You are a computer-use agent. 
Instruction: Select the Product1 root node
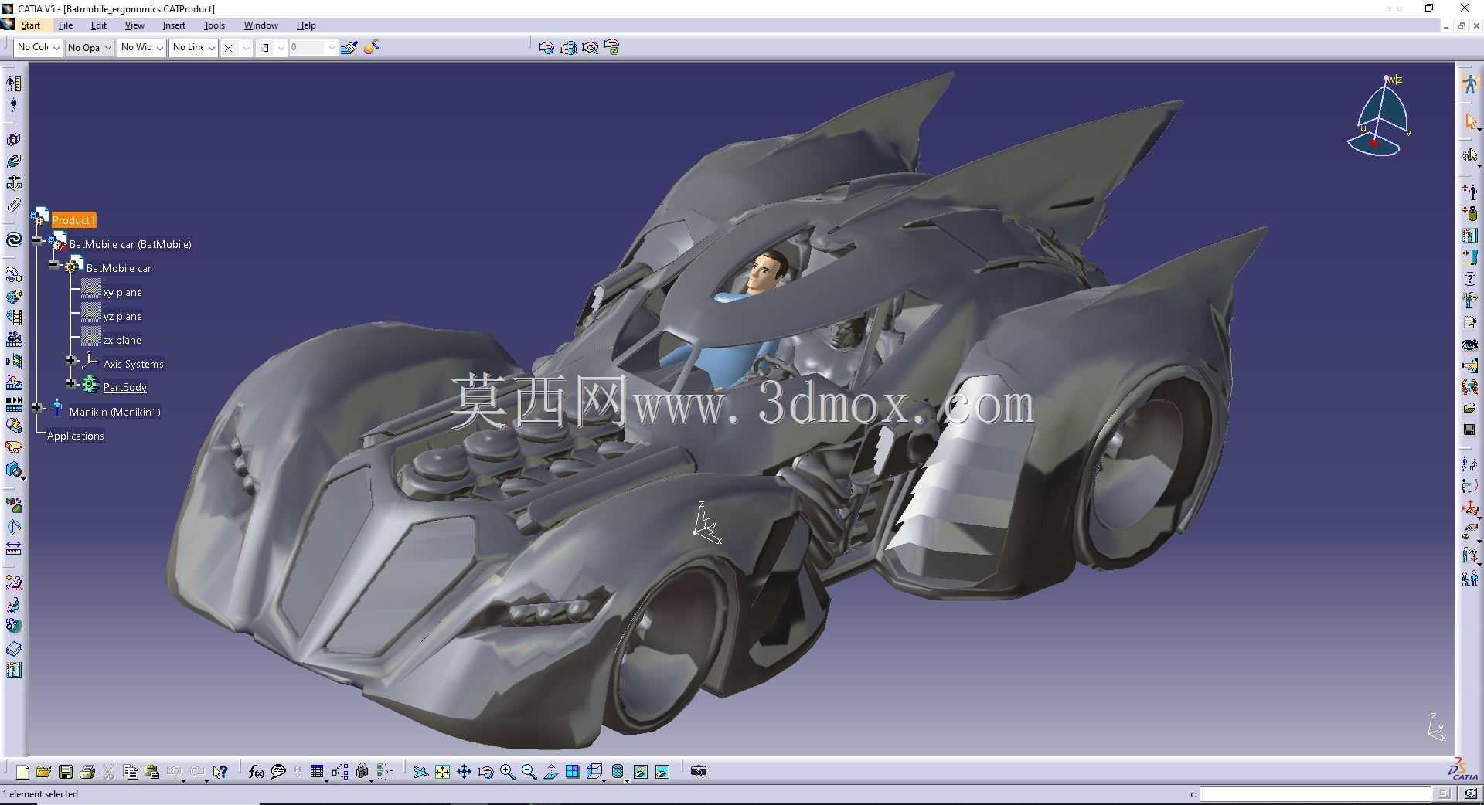click(x=73, y=220)
